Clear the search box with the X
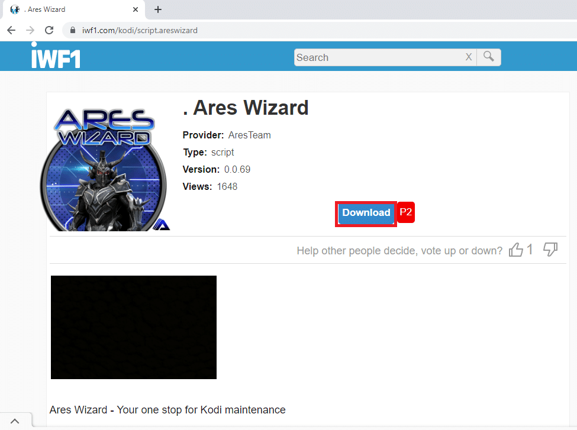This screenshot has width=577, height=430. tap(469, 57)
